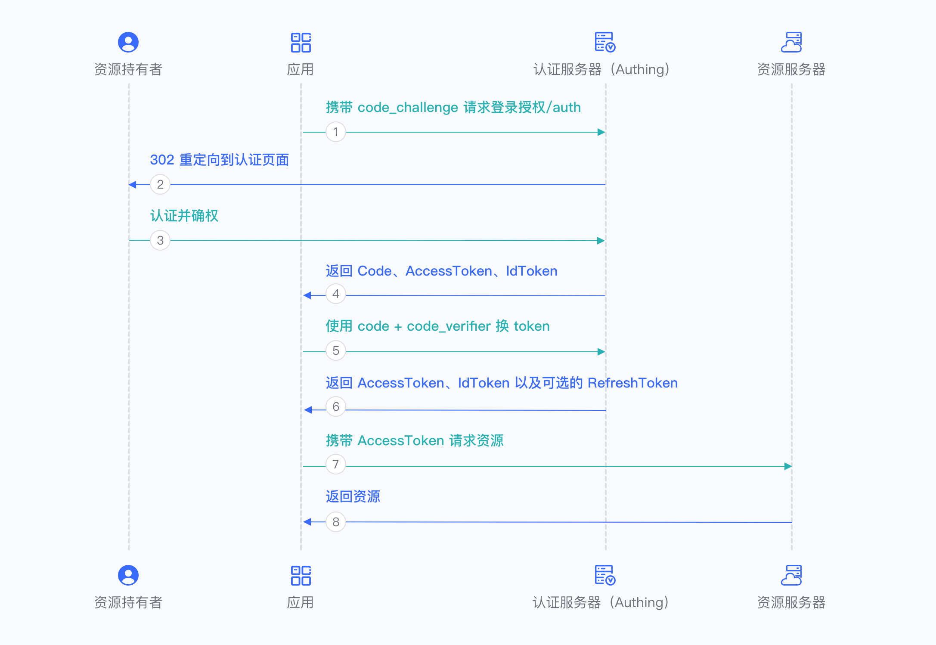The width and height of the screenshot is (936, 645).
Task: Click the top resource owner user icon
Action: [x=128, y=42]
